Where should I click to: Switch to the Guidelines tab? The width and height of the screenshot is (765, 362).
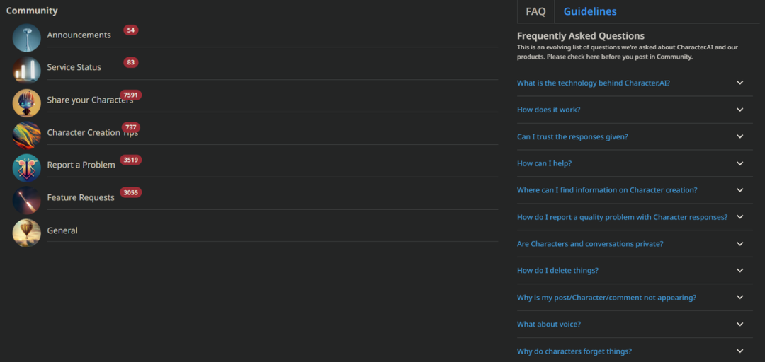590,11
